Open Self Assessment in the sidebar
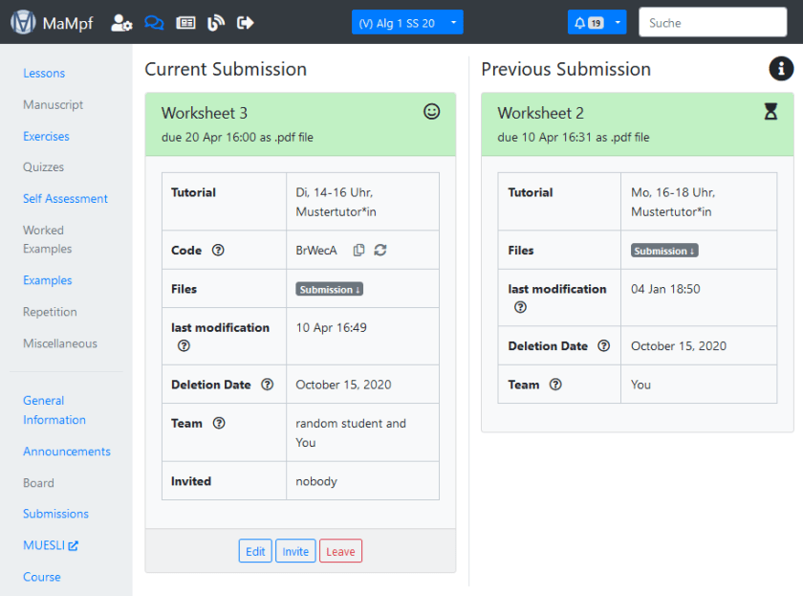 pos(65,199)
